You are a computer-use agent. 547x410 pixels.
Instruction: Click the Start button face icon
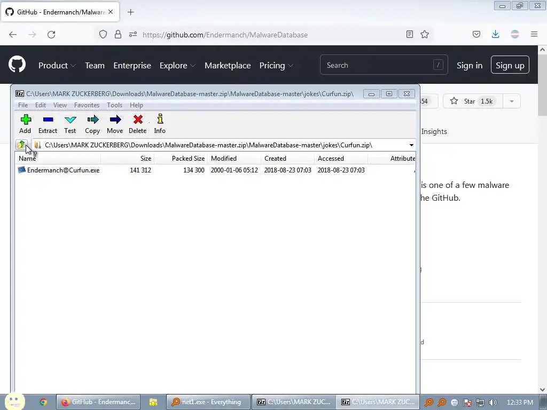[14, 401]
